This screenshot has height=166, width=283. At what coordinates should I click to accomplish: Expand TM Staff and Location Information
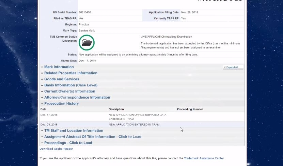click(74, 131)
